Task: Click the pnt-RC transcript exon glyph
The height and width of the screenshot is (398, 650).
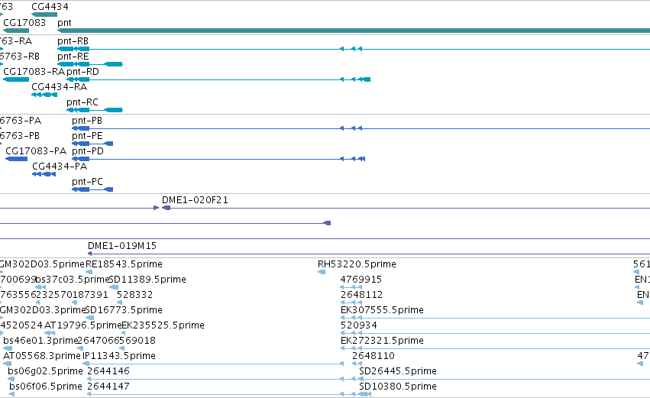Action: click(95, 110)
